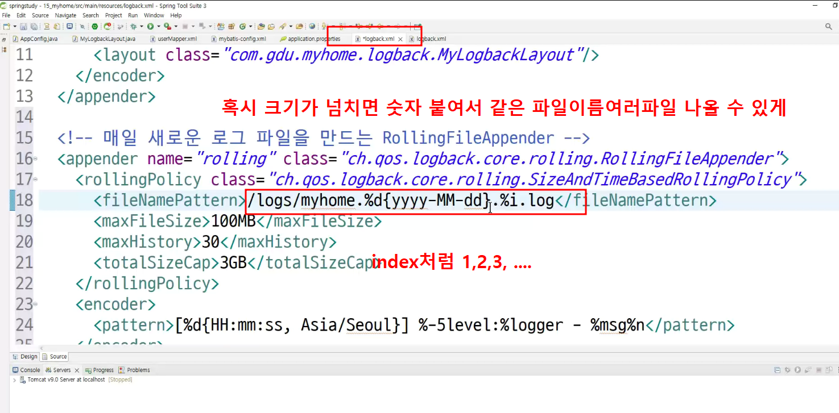The width and height of the screenshot is (839, 413).
Task: Open the File menu
Action: [6, 15]
